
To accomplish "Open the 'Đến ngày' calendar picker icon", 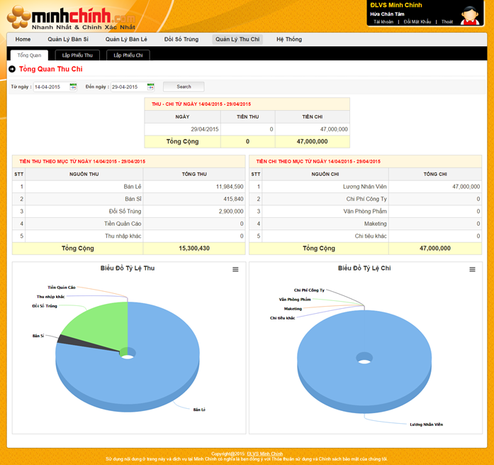I will click(150, 87).
